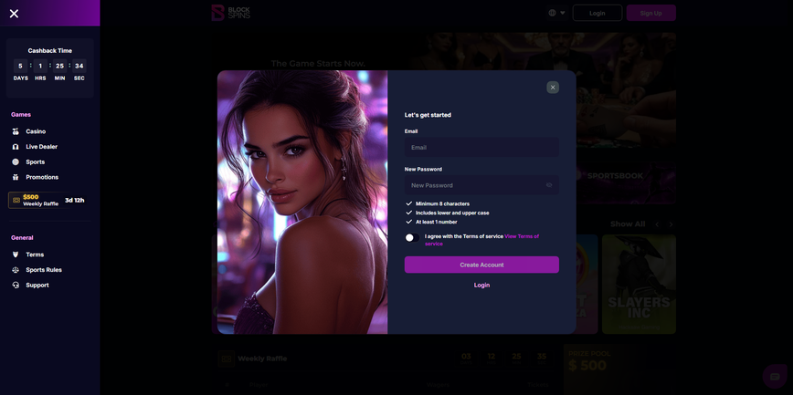Viewport: 793px width, 395px height.
Task: Focus the Email input field
Action: (481, 148)
